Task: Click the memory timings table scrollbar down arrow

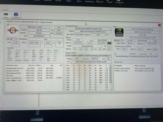Action: [110, 90]
